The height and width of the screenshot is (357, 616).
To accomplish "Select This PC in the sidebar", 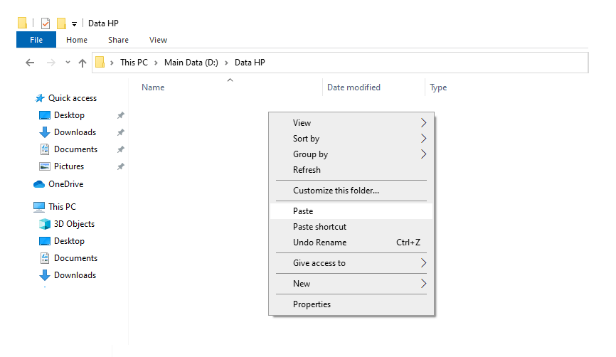I will coord(62,207).
